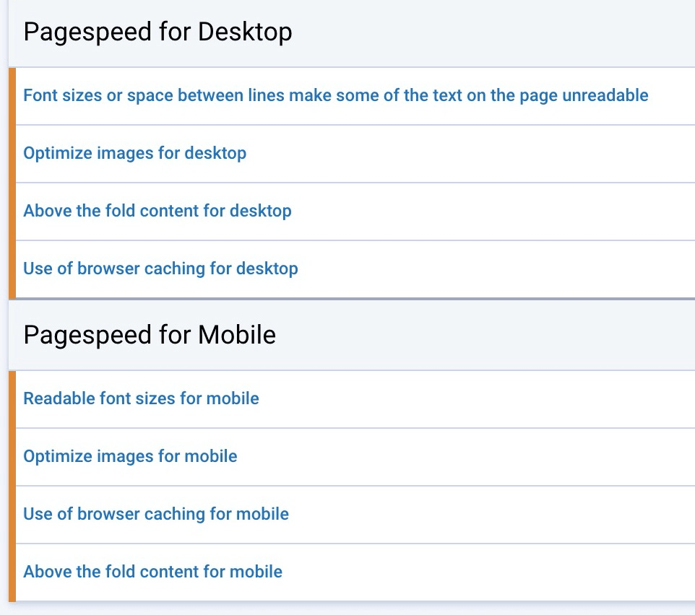Viewport: 695px width, 615px height.
Task: Open 'Readable font sizes for mobile' link
Action: click(x=141, y=398)
